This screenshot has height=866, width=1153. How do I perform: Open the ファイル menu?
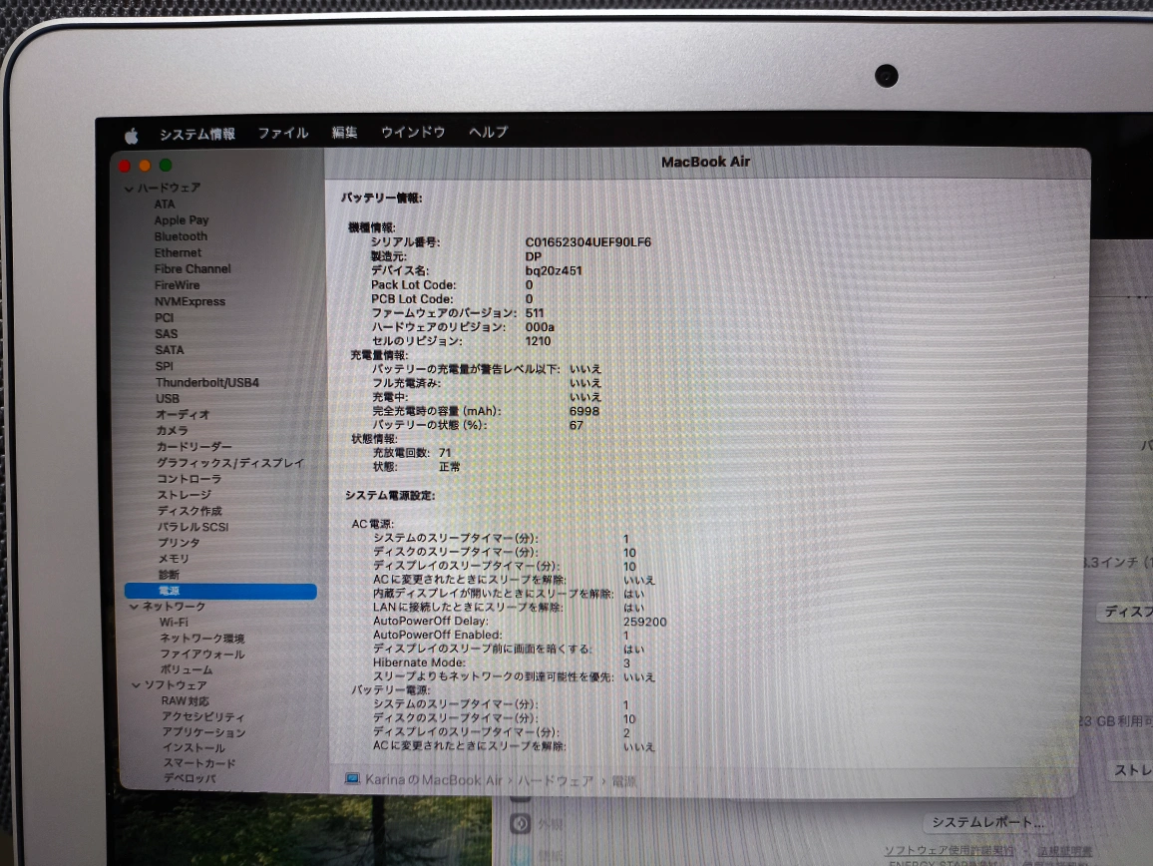[x=283, y=133]
